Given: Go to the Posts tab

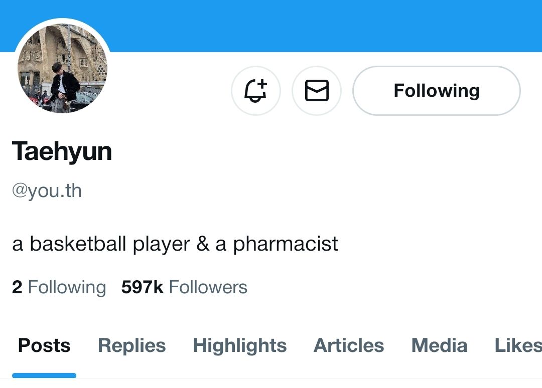Looking at the screenshot, I should point(44,345).
